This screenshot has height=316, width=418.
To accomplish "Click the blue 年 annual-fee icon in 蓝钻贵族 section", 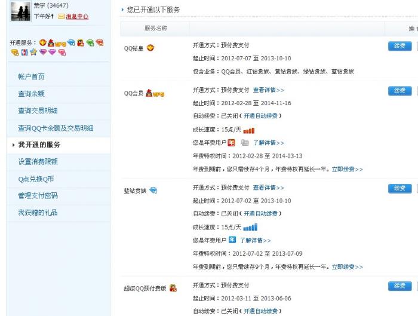I will (x=232, y=240).
